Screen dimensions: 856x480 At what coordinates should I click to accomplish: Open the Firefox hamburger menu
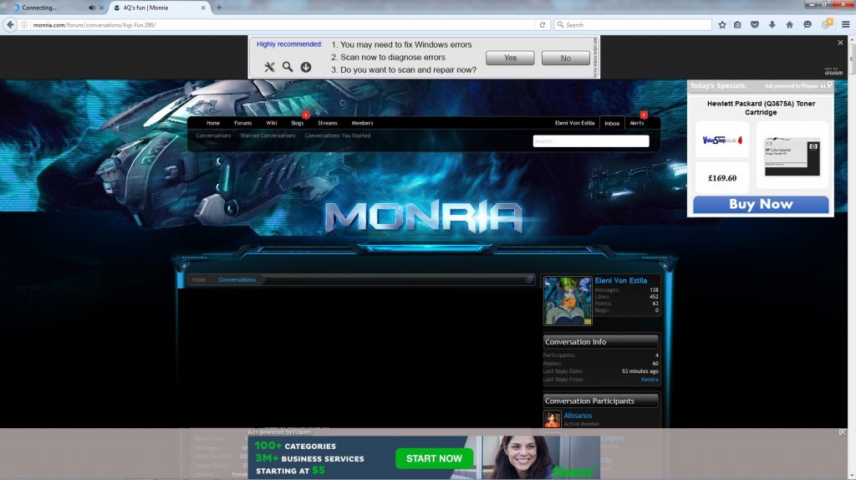[845, 25]
